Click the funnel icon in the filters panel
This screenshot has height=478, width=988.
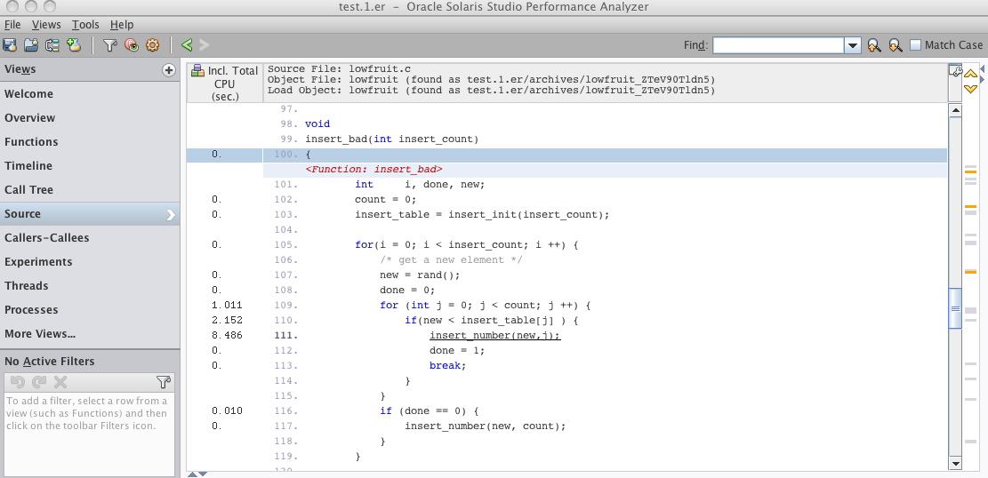click(x=164, y=382)
